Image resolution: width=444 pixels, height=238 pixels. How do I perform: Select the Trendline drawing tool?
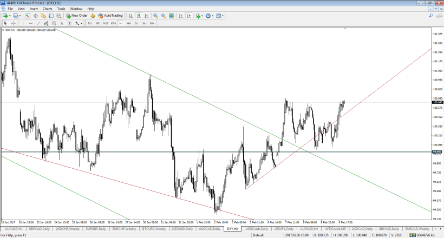(38, 23)
